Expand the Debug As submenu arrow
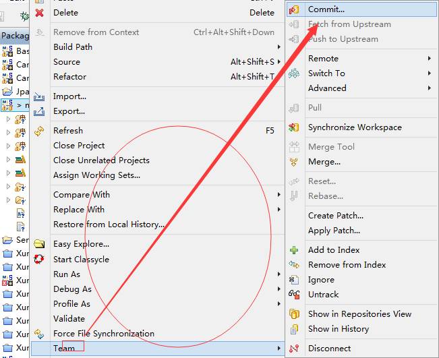Viewport: 439px width, 358px height. [279, 289]
